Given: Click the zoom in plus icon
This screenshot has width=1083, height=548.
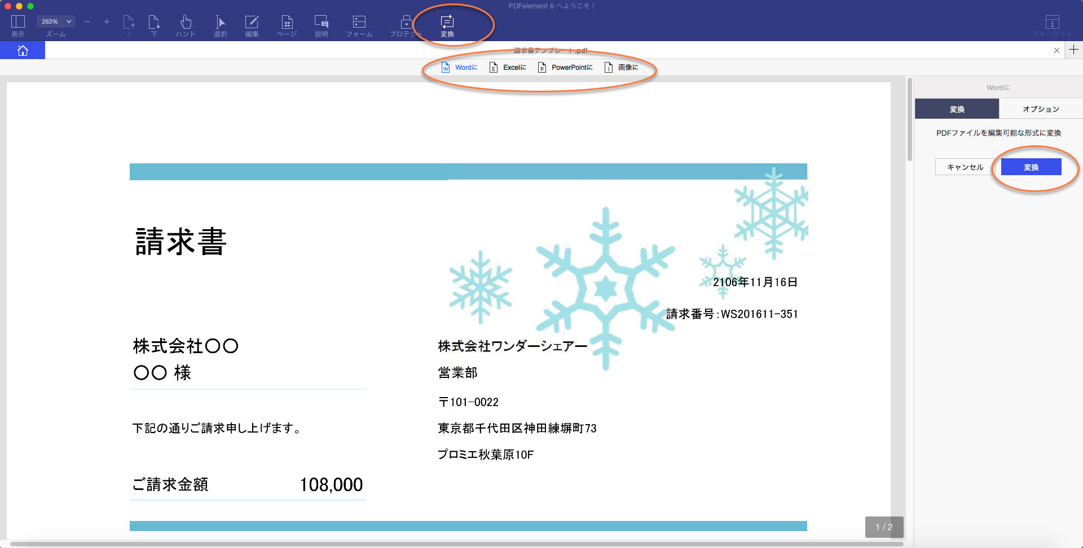Looking at the screenshot, I should (107, 21).
